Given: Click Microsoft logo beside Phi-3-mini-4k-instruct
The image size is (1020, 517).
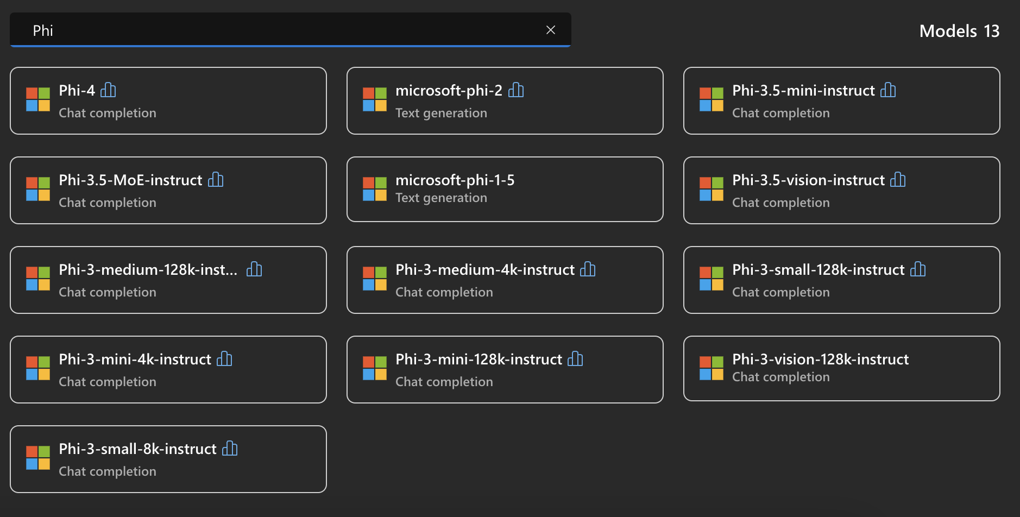Looking at the screenshot, I should click(38, 368).
